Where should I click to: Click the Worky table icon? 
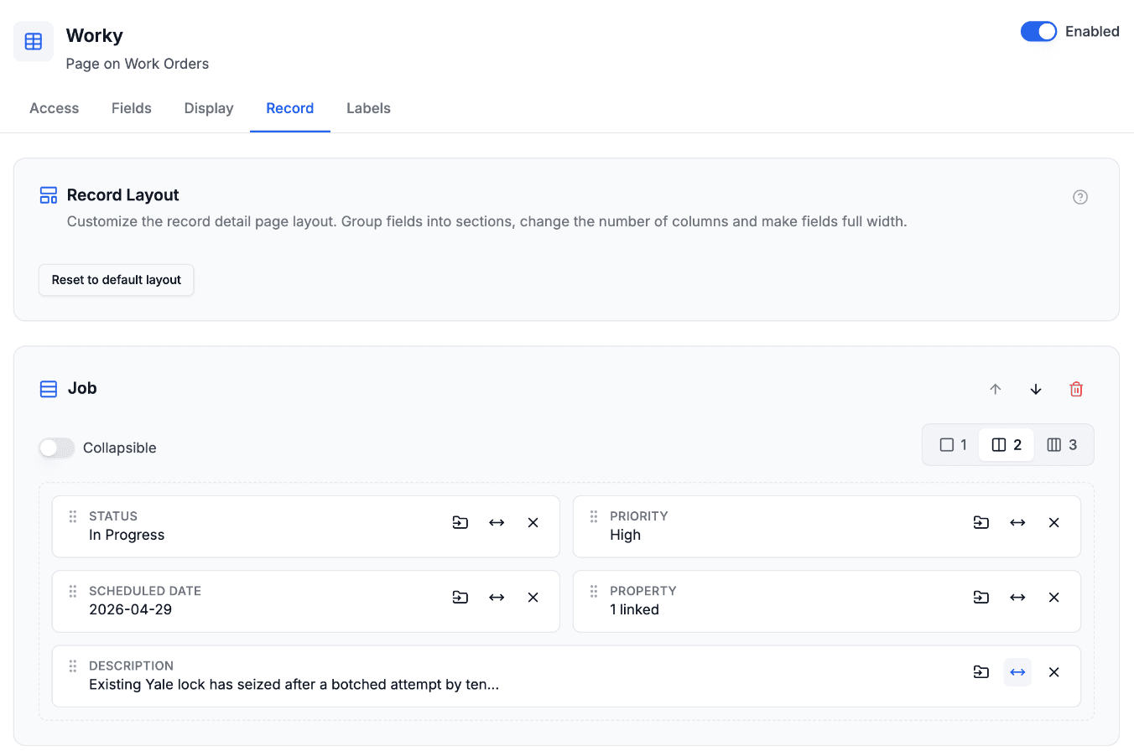tap(34, 42)
